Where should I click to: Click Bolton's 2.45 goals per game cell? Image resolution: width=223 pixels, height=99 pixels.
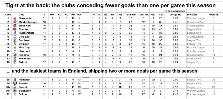[175, 94]
